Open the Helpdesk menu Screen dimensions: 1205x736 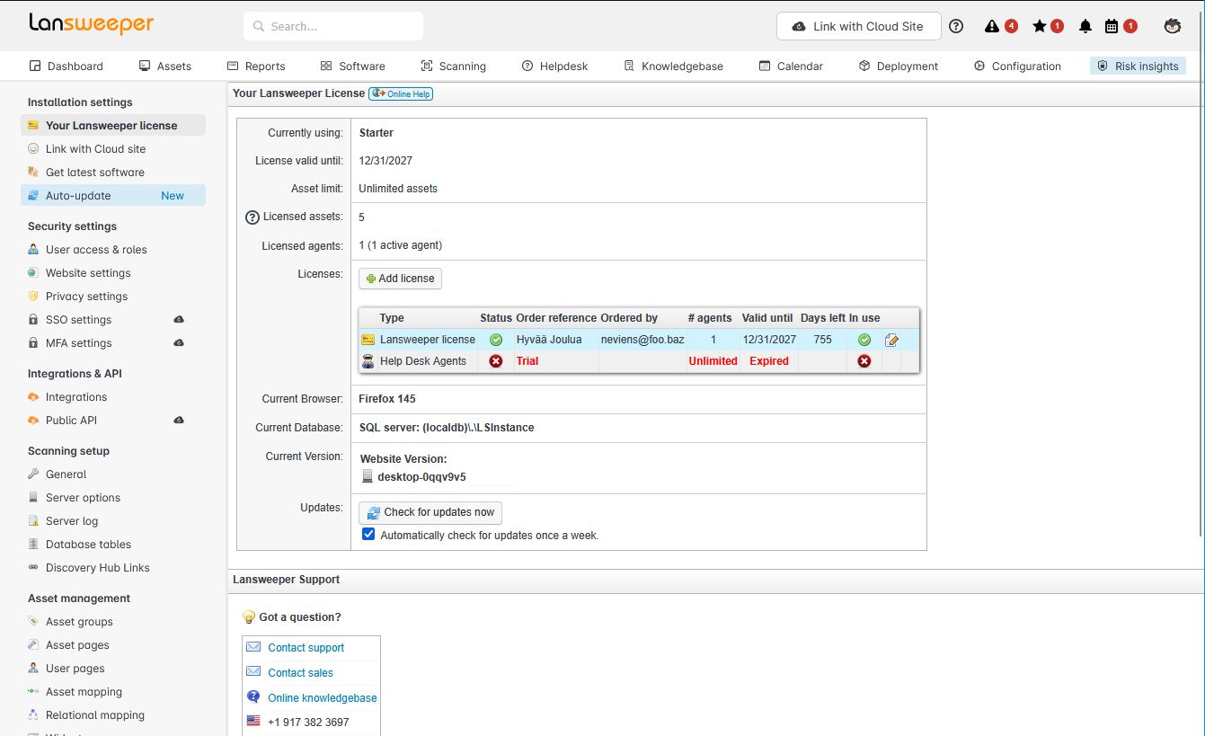(556, 66)
